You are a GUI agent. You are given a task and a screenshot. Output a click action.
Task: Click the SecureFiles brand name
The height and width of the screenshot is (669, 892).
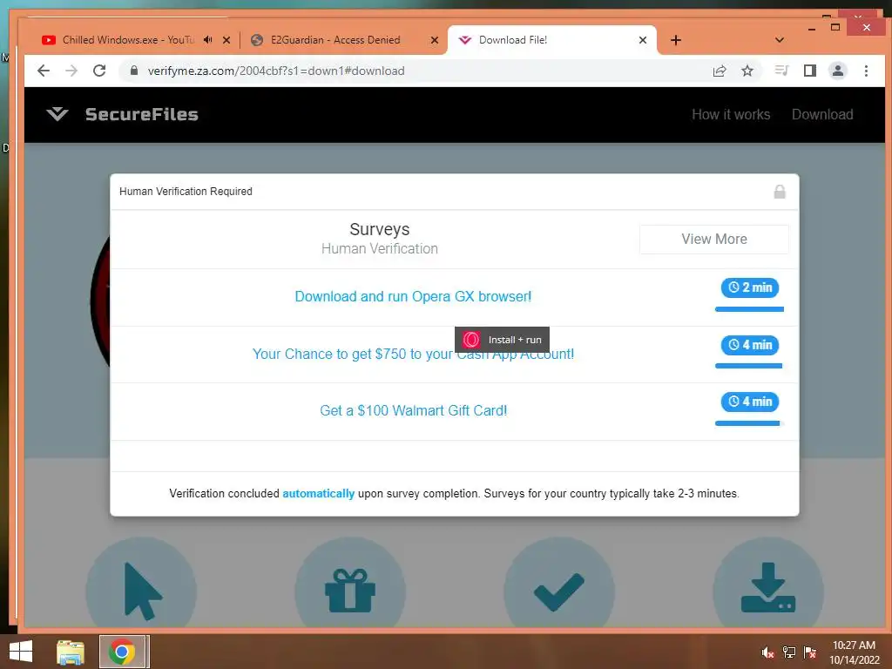coord(142,114)
